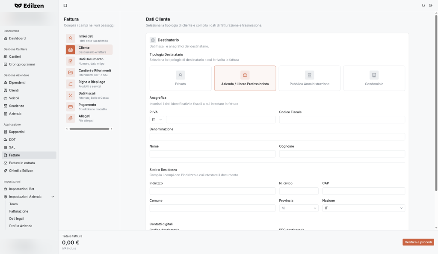The width and height of the screenshot is (438, 254).
Task: Click the I miei dati person icon
Action: [x=71, y=38]
